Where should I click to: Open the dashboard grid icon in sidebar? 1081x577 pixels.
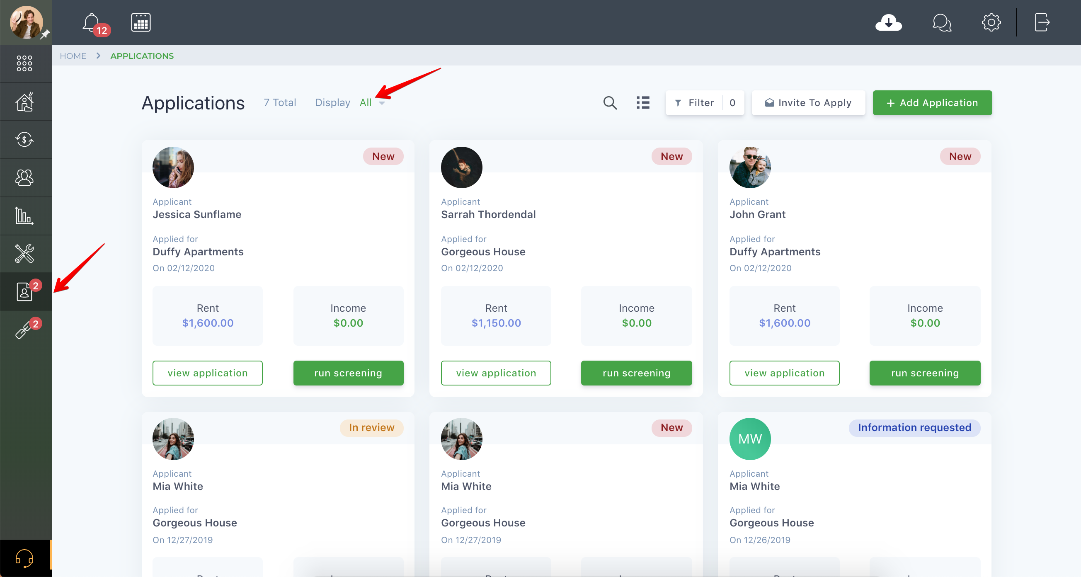[24, 63]
